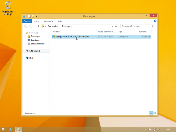This screenshot has height=132, width=176.
Task: Switch to the Compartir ribbon tab
Action: (x=48, y=21)
